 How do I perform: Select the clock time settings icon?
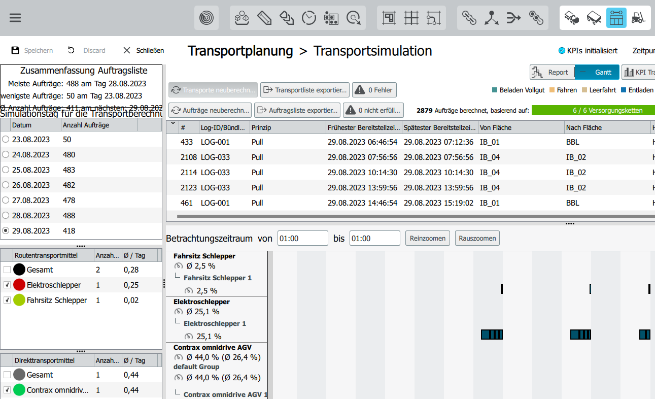tap(309, 18)
